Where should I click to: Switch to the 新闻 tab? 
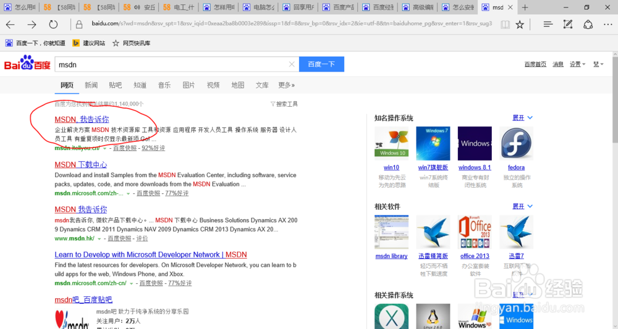point(91,85)
